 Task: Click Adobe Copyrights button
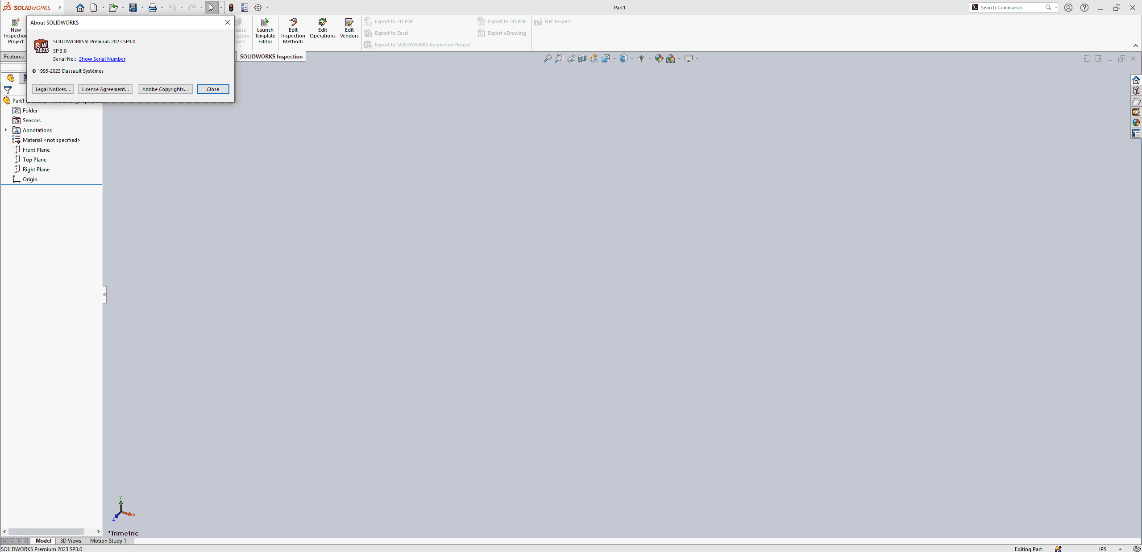165,89
